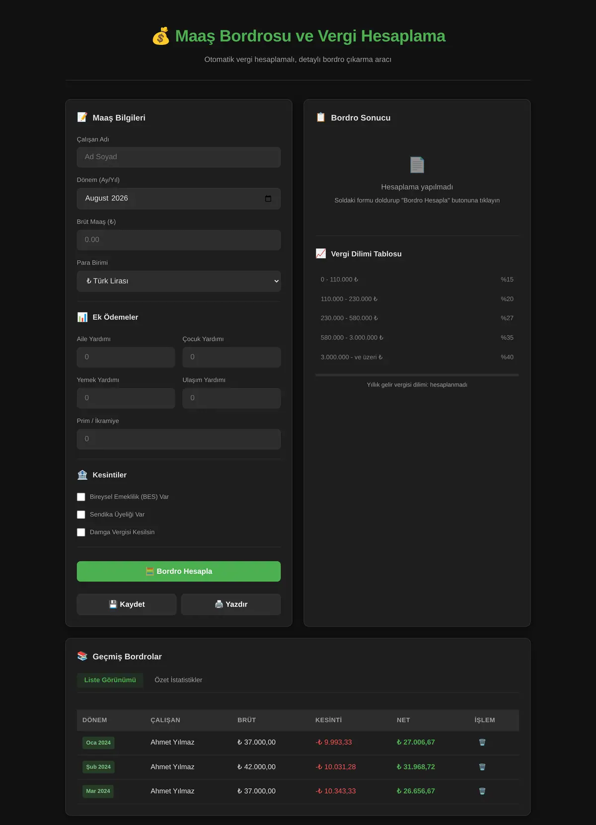Click the Oca 2024 period badge
Image resolution: width=596 pixels, height=825 pixels.
click(98, 743)
